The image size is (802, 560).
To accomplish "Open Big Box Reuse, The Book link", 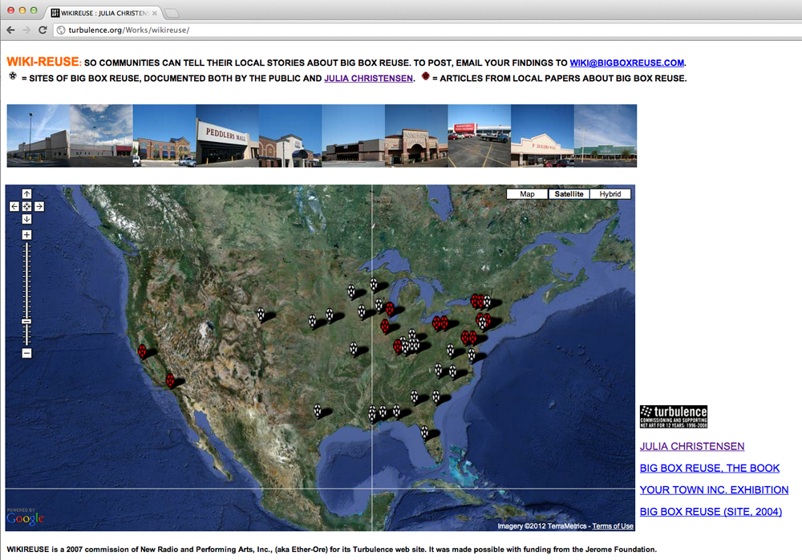I will coord(709,468).
